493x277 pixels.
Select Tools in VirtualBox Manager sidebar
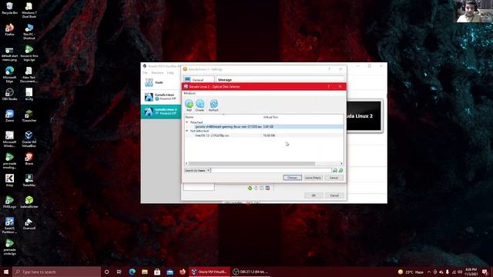161,82
